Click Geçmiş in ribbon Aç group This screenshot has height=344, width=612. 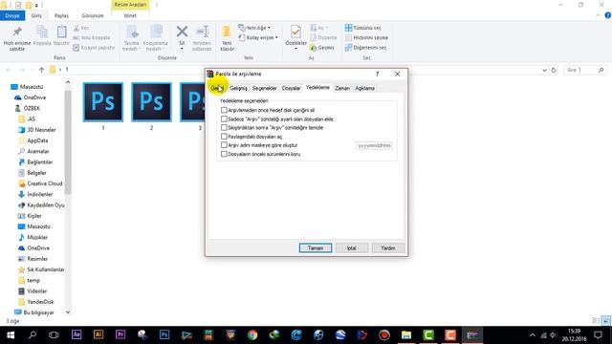(322, 48)
